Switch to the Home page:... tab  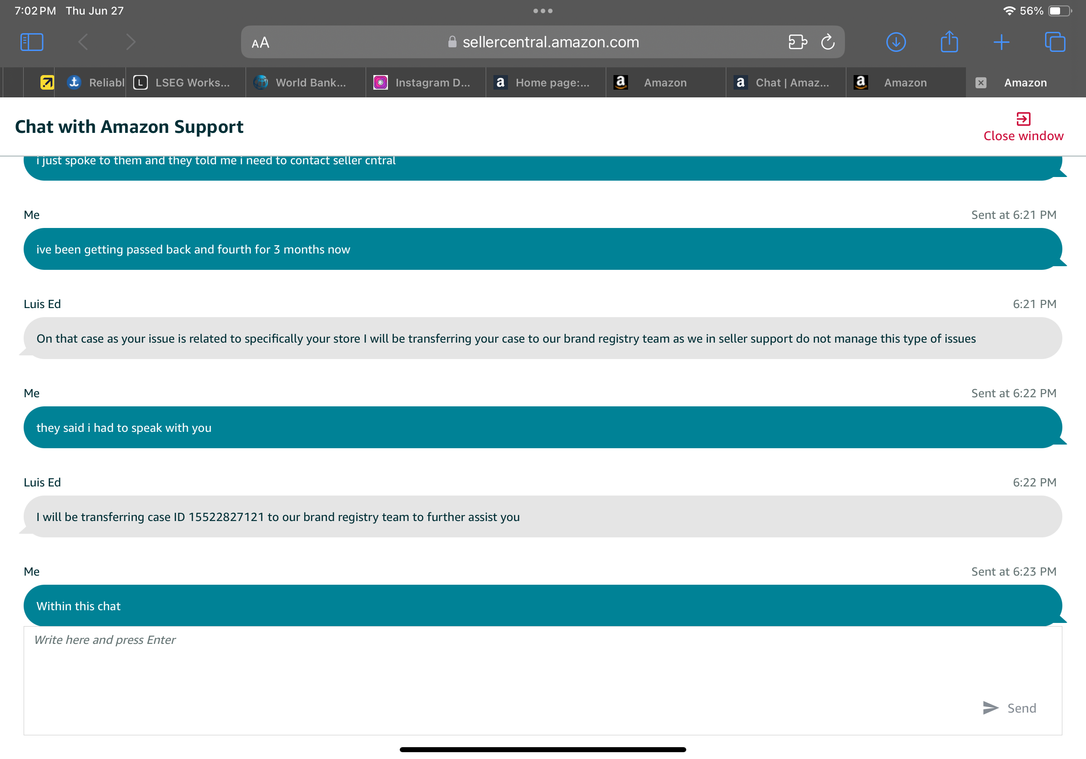[546, 83]
